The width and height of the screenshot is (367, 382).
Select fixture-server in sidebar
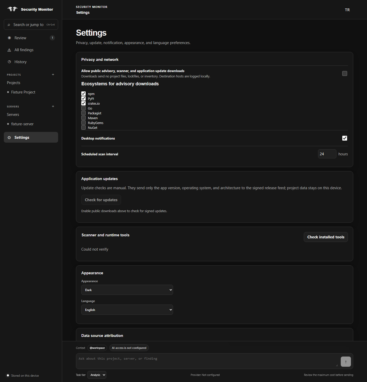click(x=22, y=124)
